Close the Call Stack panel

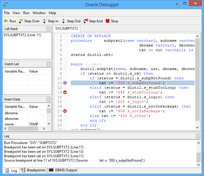[x=49, y=29]
